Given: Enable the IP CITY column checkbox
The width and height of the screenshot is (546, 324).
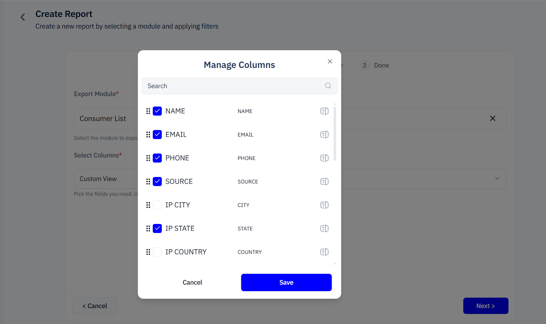Looking at the screenshot, I should 157,205.
